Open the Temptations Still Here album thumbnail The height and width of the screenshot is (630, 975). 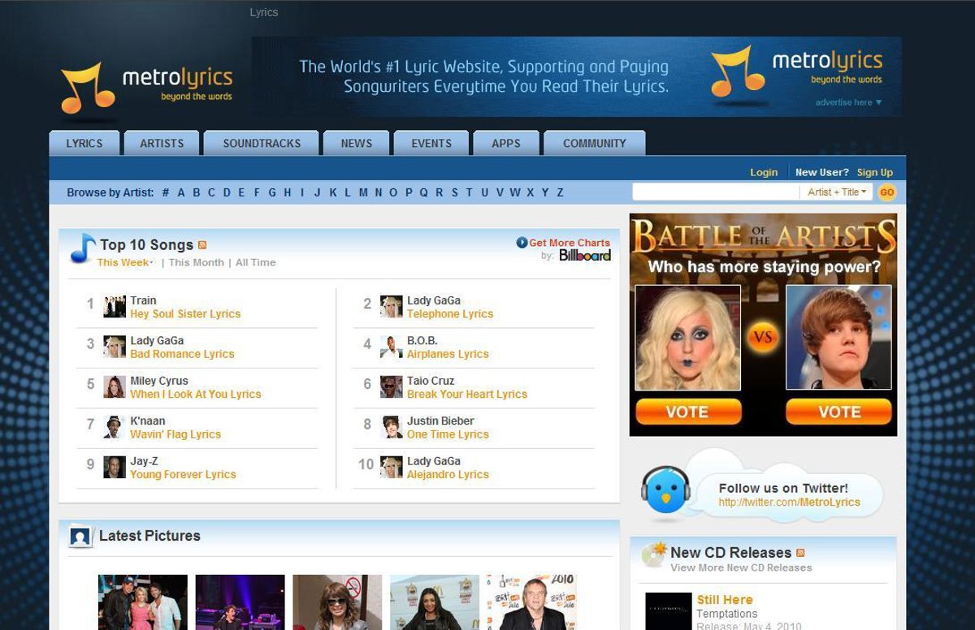coord(668,611)
